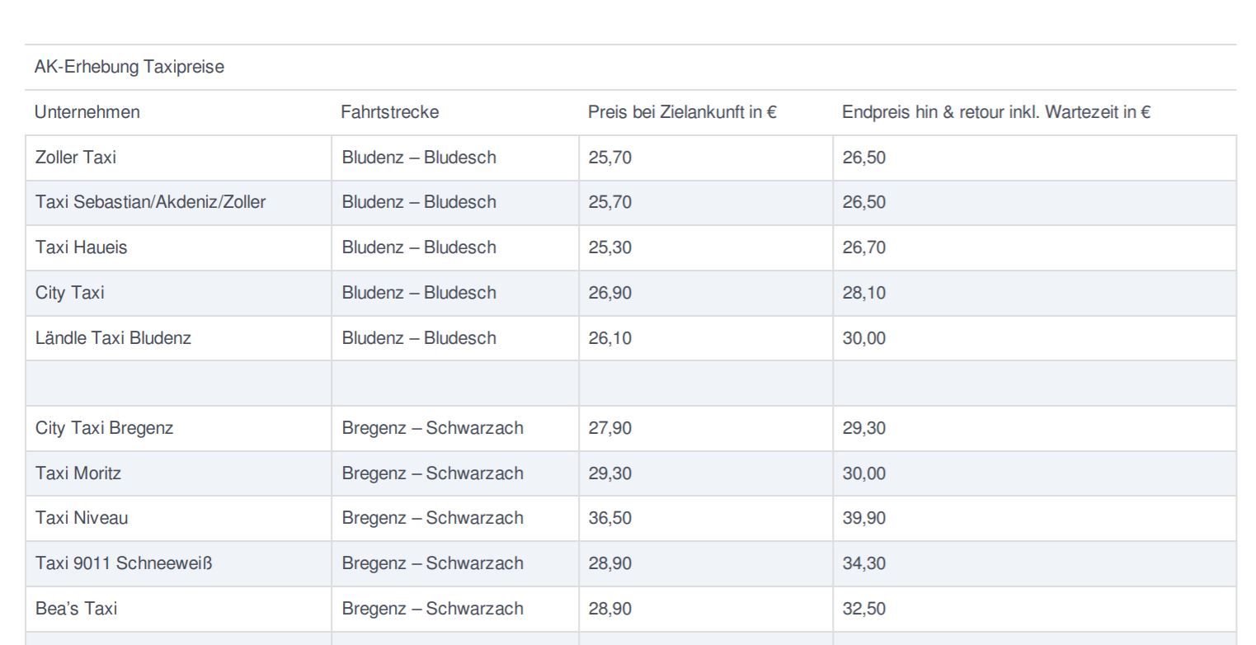
Task: Click the 'Taxi Niveau' company cell
Action: (82, 518)
